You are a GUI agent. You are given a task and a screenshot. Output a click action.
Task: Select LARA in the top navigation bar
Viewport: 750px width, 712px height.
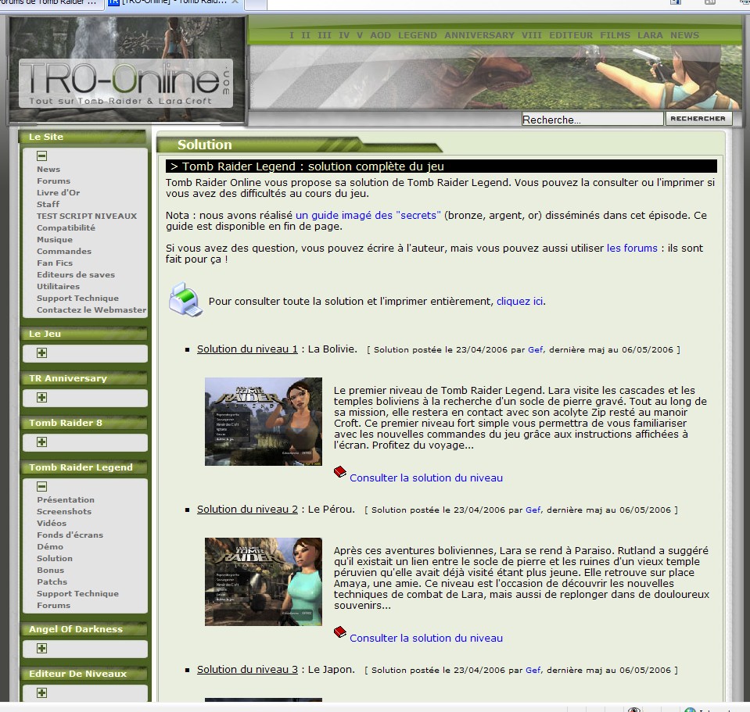coord(650,35)
